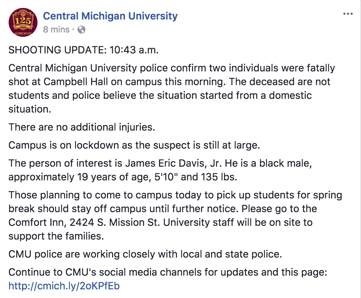
Task: Click the 'Campus is on lockdown' sentence
Action: [x=134, y=145]
